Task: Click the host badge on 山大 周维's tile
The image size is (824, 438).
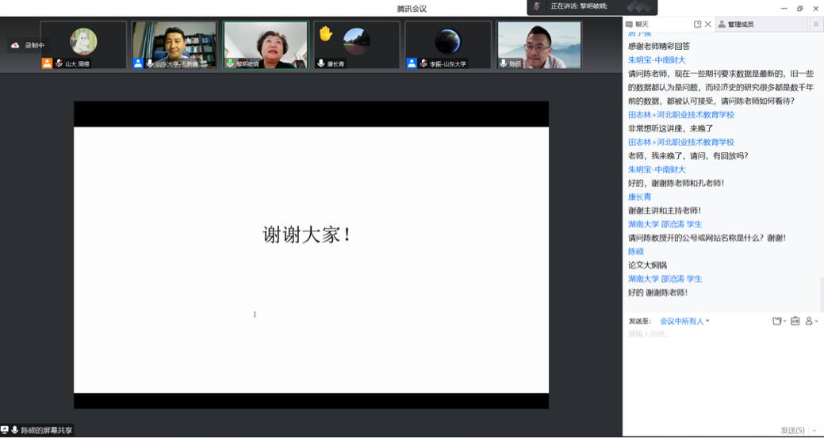Action: click(48, 63)
